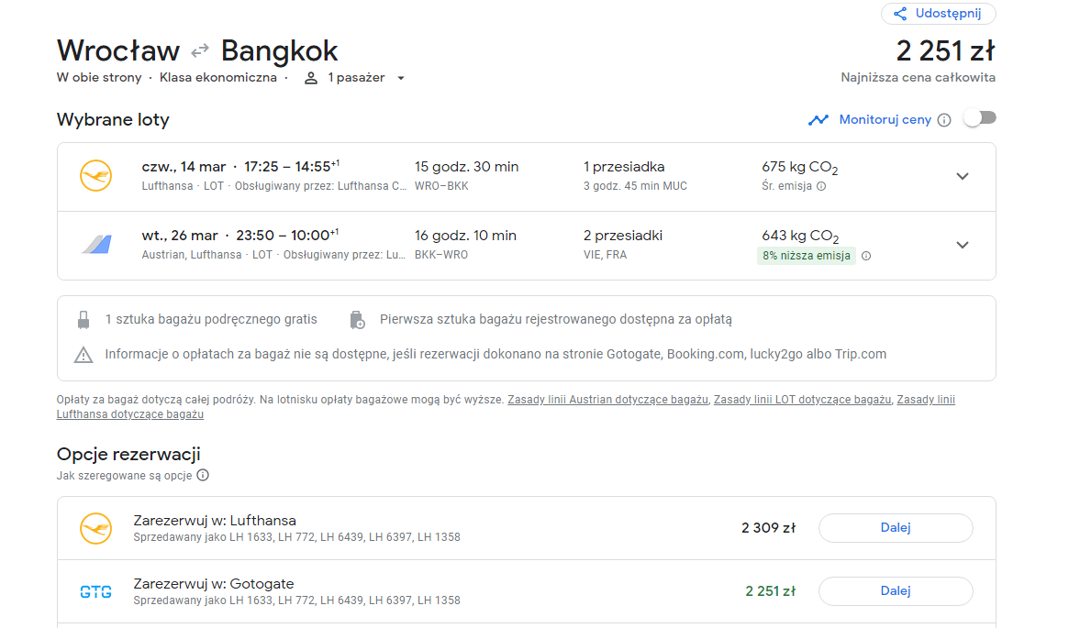This screenshot has width=1069, height=628.
Task: Click the 1 przesiadka stop info
Action: pyautogui.click(x=624, y=167)
